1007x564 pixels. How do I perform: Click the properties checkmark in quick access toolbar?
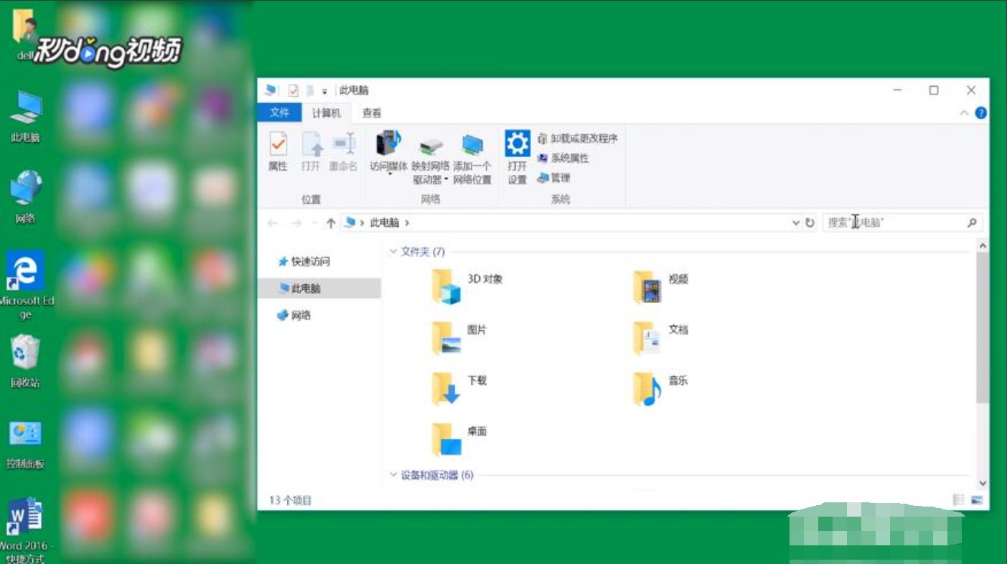tap(293, 90)
